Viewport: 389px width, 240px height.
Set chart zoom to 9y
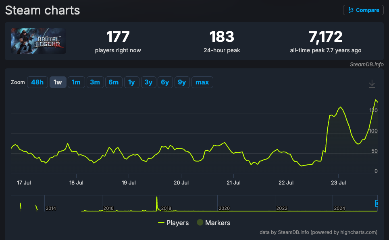(x=182, y=82)
